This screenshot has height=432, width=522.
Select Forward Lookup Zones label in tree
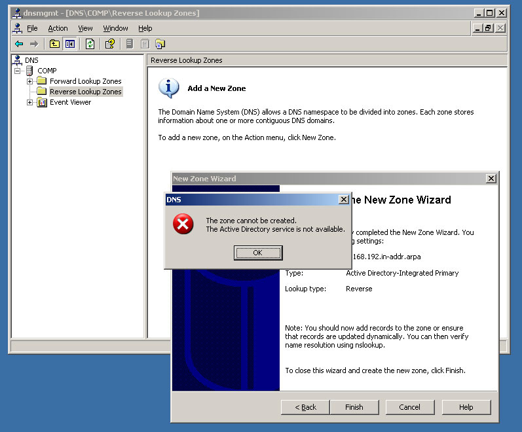coord(86,81)
